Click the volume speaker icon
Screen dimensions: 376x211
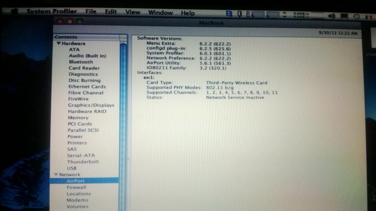point(332,16)
